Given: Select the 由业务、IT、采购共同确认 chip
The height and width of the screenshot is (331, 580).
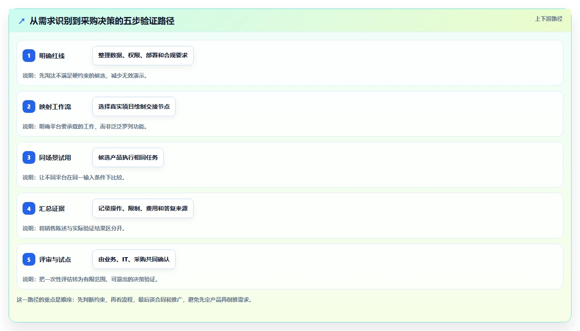Looking at the screenshot, I should 134,259.
